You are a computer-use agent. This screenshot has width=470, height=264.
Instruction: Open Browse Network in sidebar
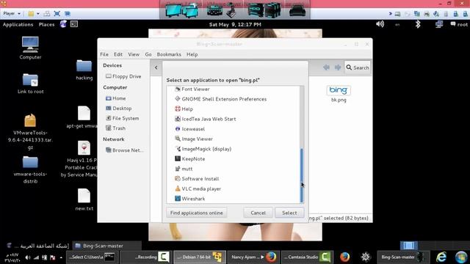point(124,150)
